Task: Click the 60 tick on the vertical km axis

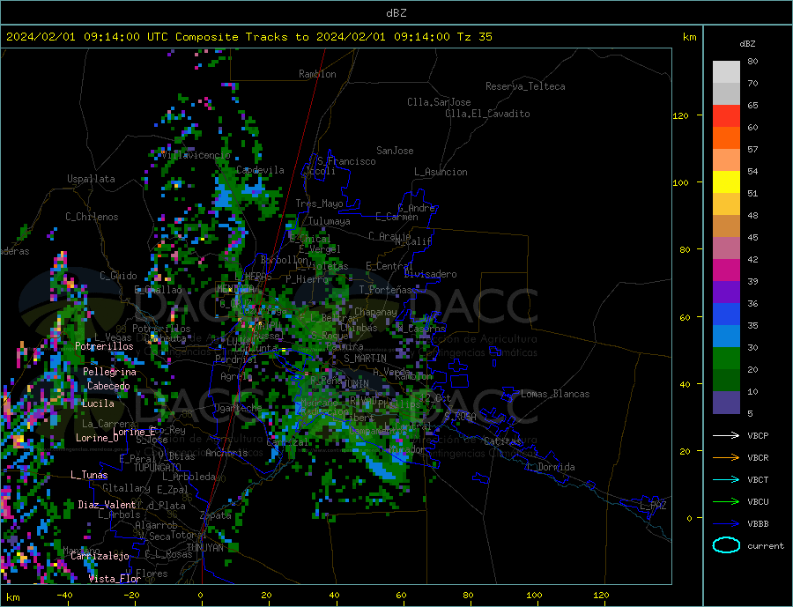Action: pyautogui.click(x=685, y=317)
